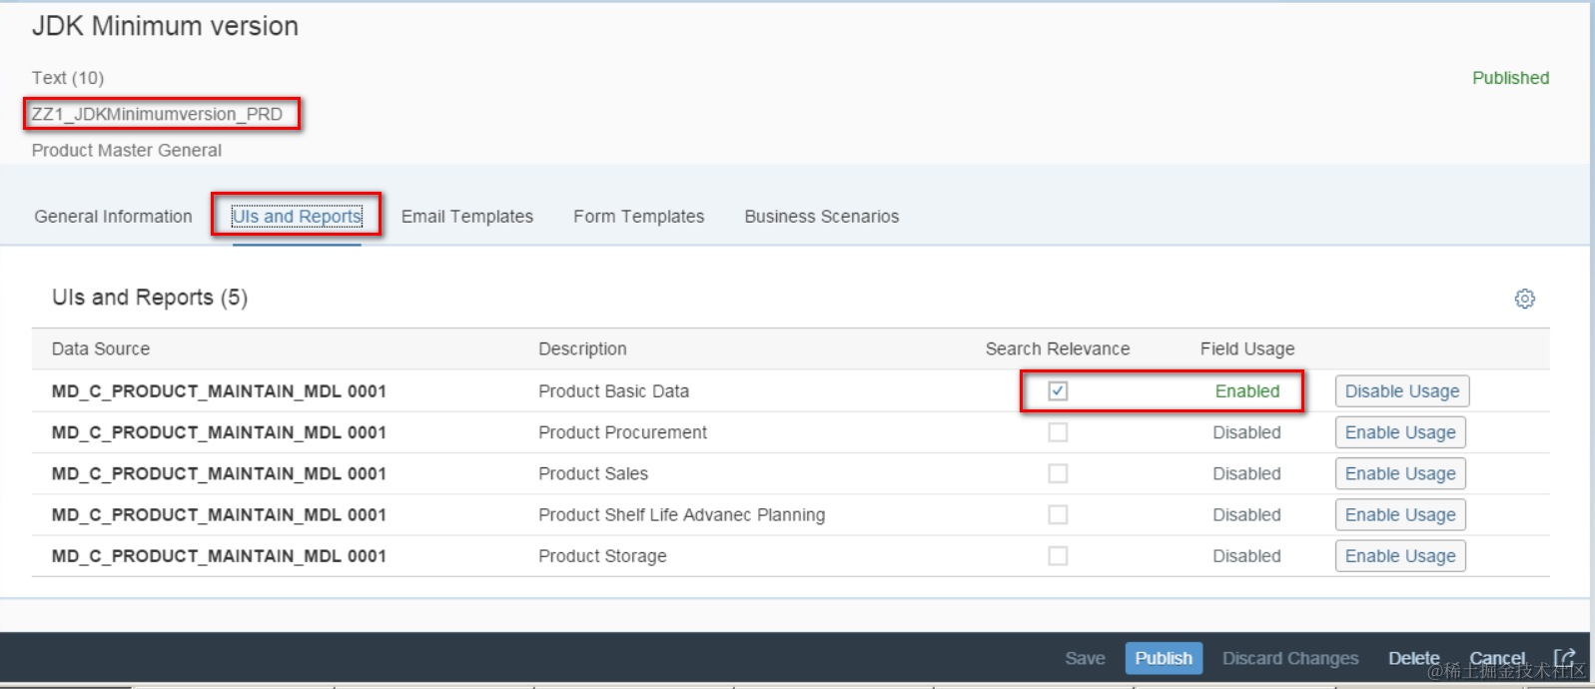Viewport: 1595px width, 689px height.
Task: Click the blue Publish button
Action: click(1164, 658)
